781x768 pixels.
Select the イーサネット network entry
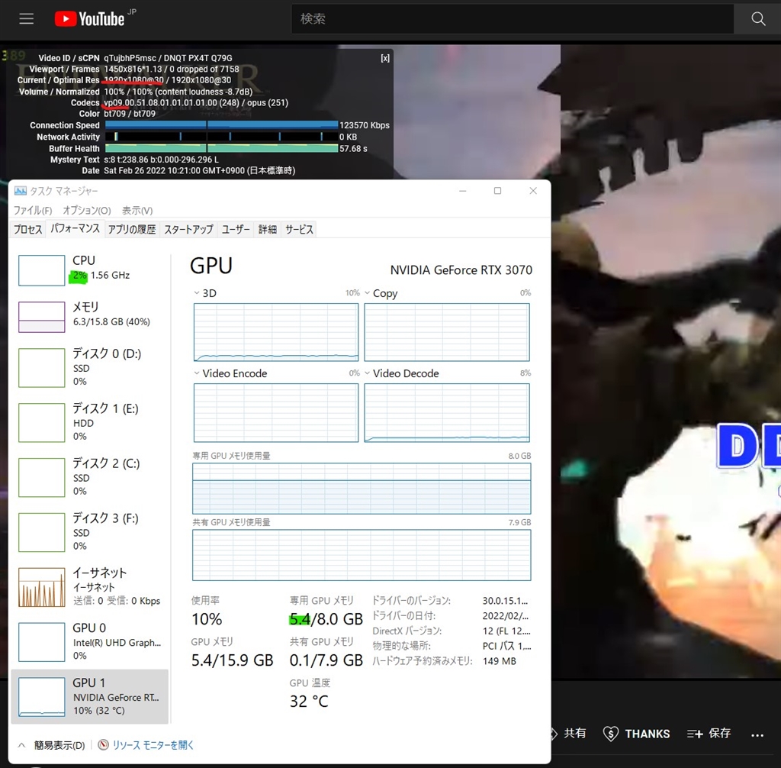coord(90,586)
